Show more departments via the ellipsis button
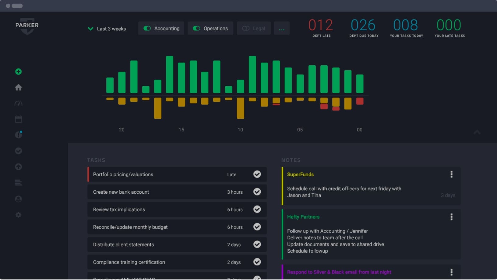The image size is (497, 280). point(282,28)
